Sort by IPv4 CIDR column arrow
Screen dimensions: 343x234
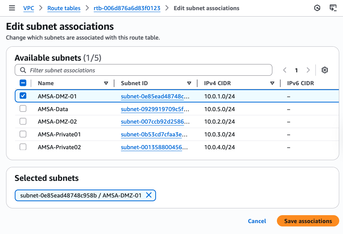tap(272, 83)
